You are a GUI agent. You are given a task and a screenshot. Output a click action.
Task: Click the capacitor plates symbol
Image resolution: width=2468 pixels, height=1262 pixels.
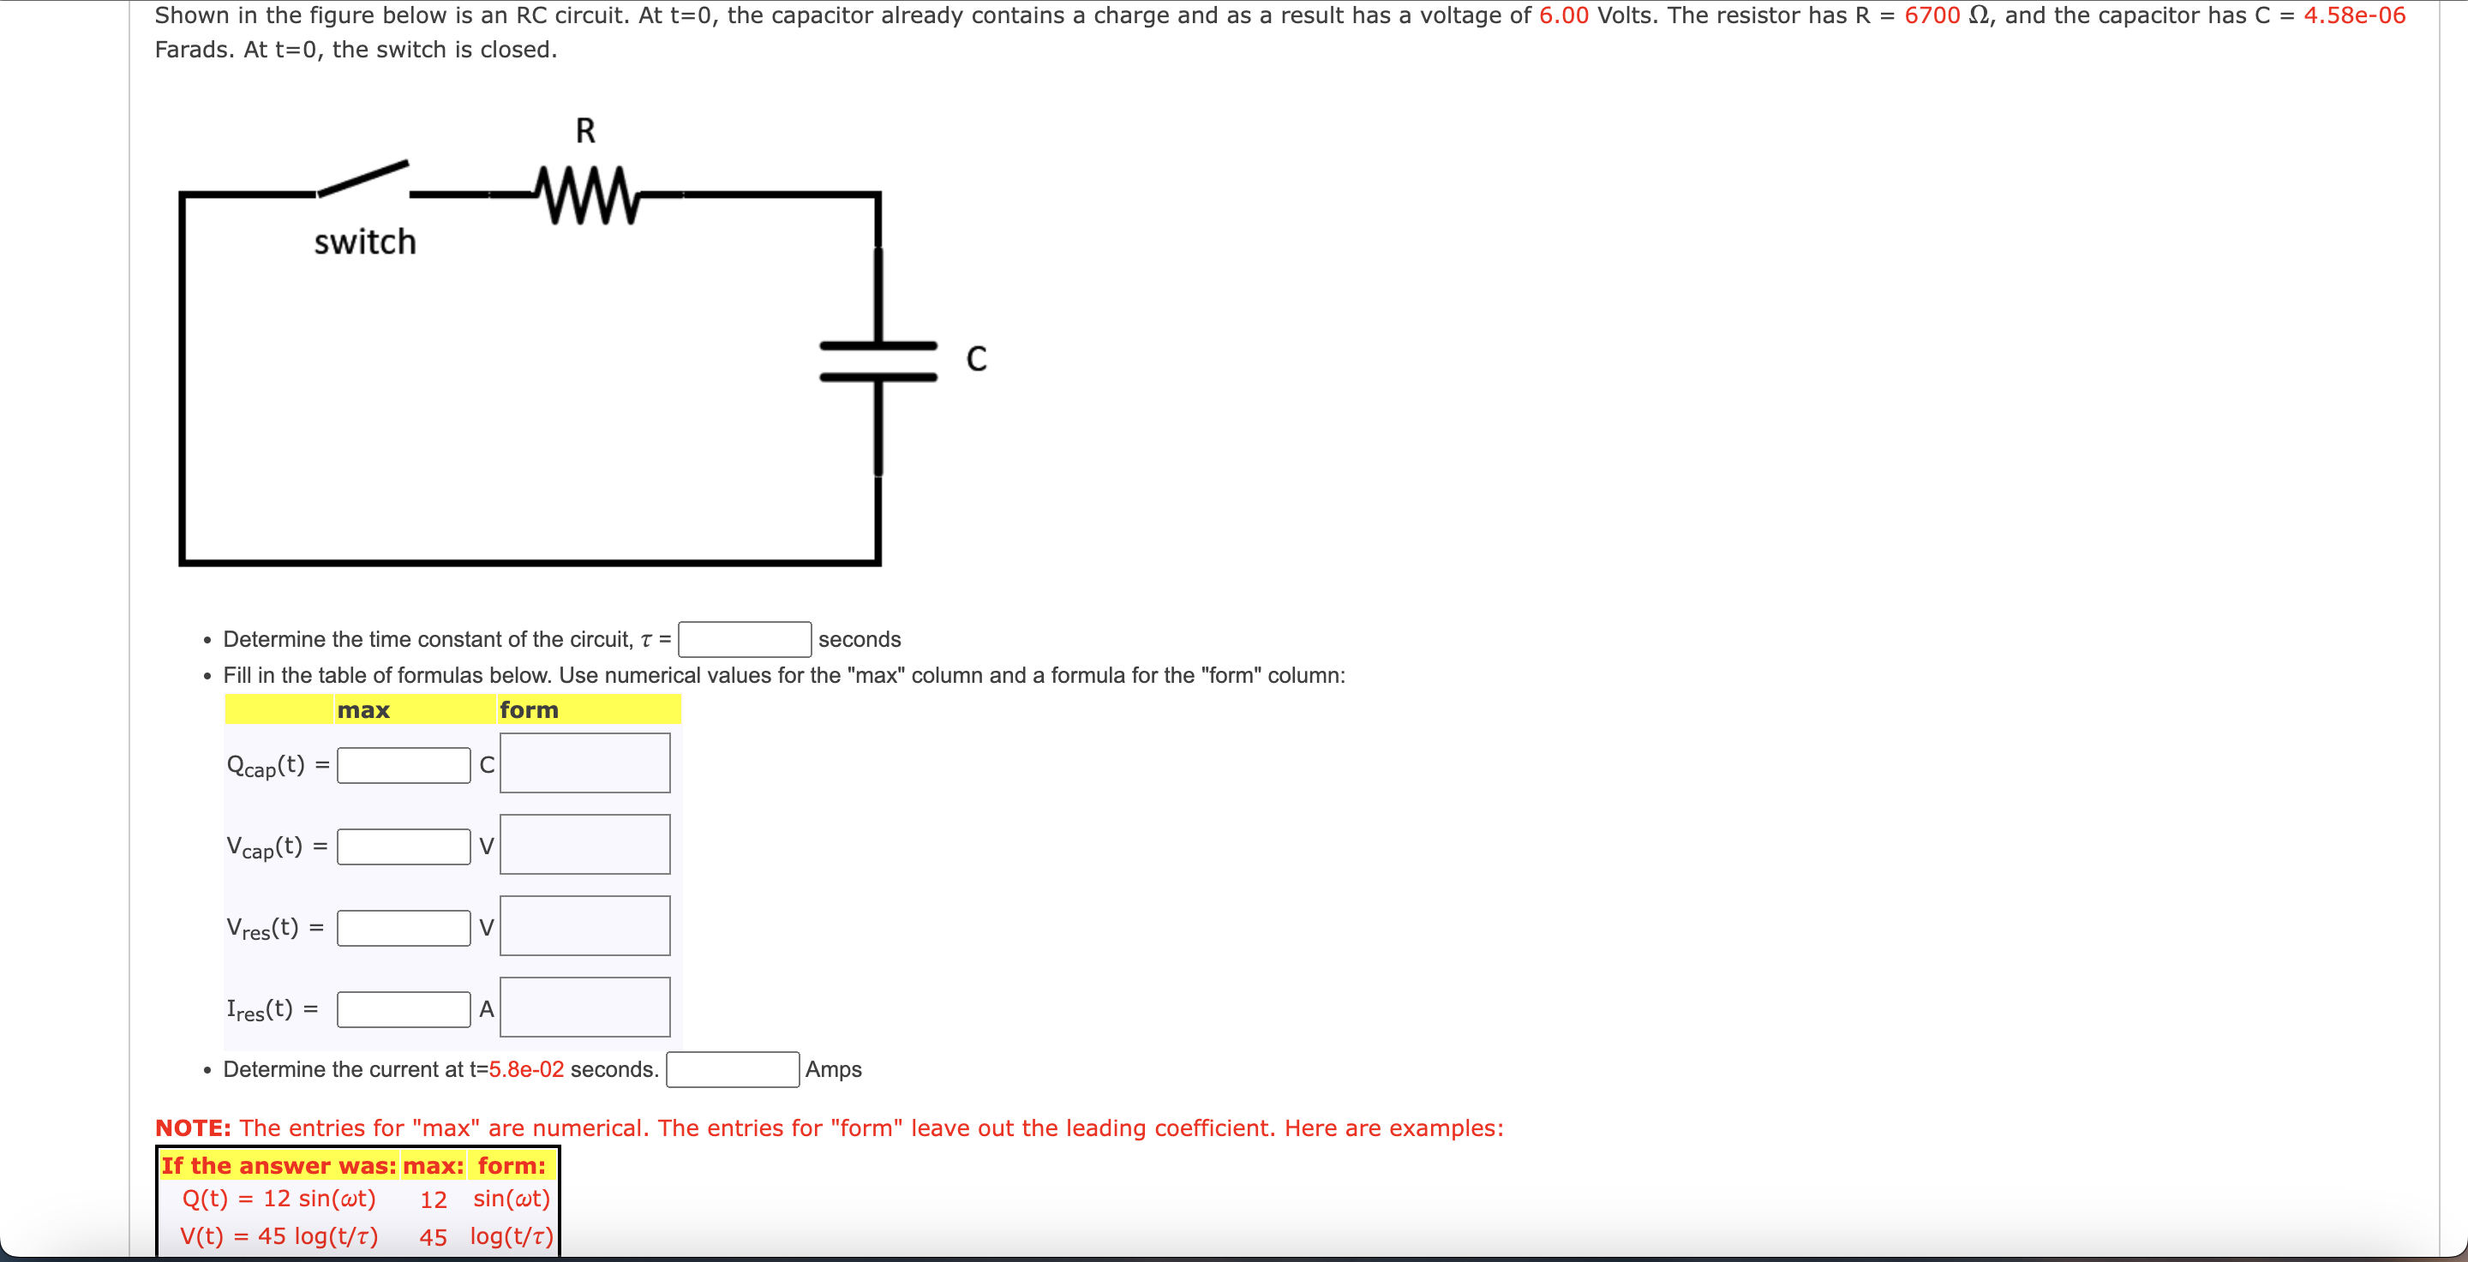coord(878,361)
